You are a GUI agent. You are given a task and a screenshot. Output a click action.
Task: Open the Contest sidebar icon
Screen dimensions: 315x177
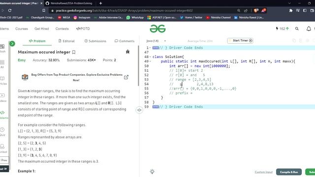click(2, 148)
